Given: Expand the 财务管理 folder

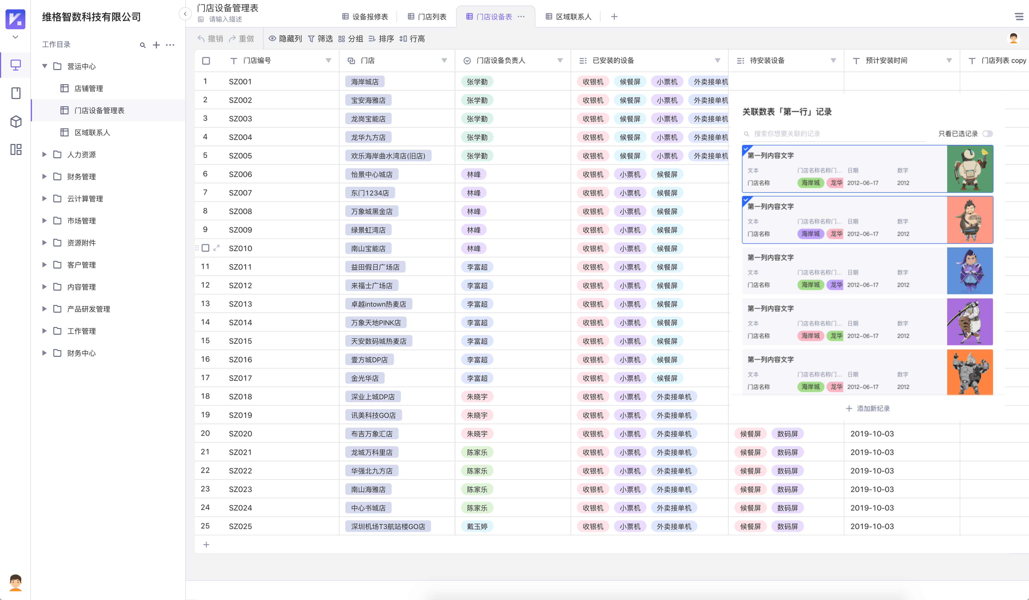Looking at the screenshot, I should point(44,176).
